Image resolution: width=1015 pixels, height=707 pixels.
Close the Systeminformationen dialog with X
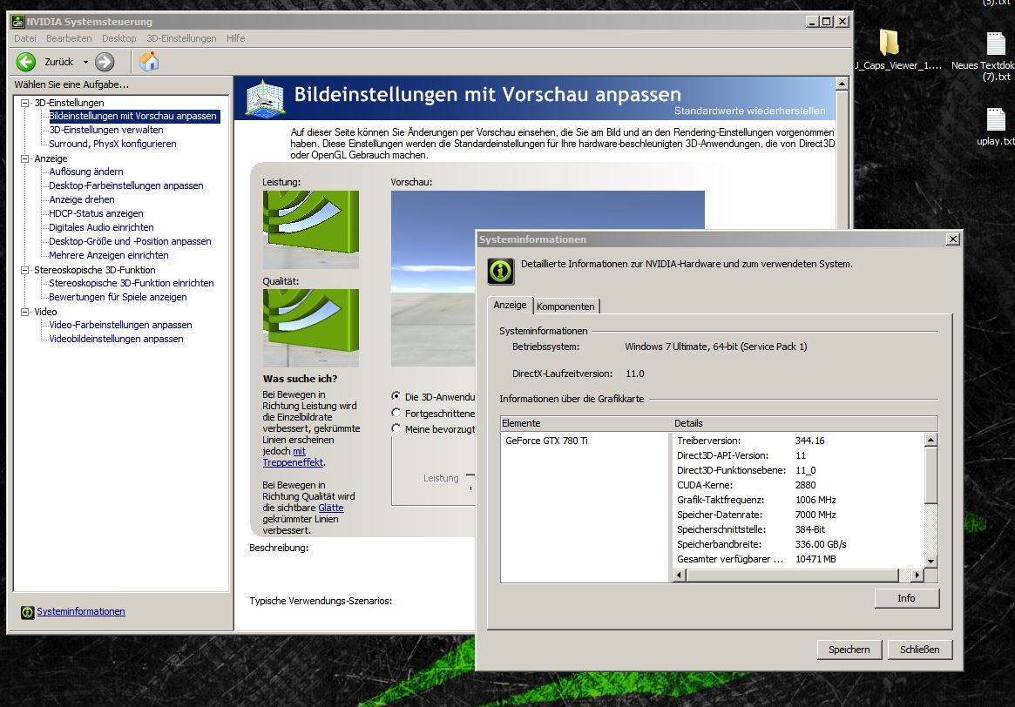pos(953,239)
